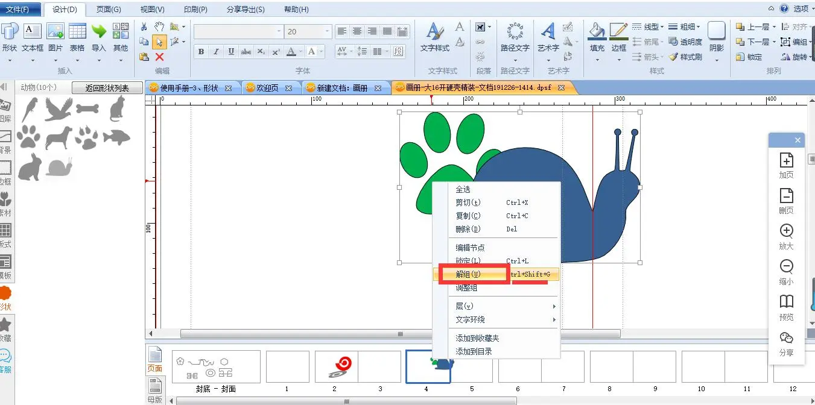Image resolution: width=815 pixels, height=405 pixels.
Task: Click the paste clipboard icon
Action: (x=144, y=57)
